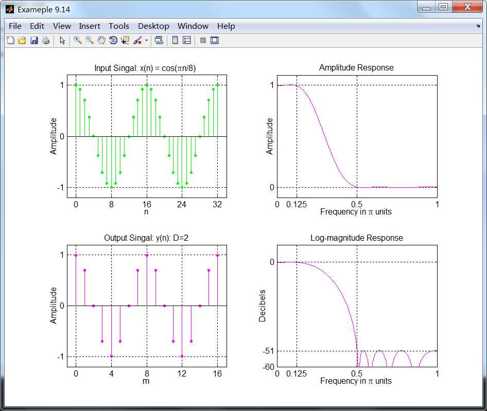Minimize the Exameple 9.14 window

[x=426, y=7]
